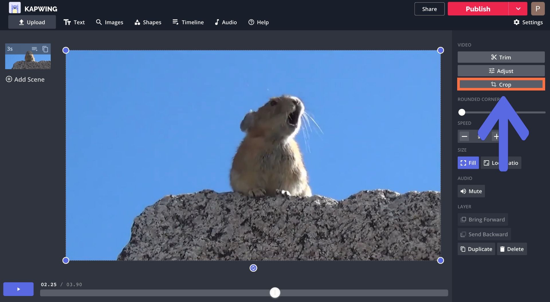Select the 3s scene thumbnail
This screenshot has width=550, height=302.
point(28,61)
